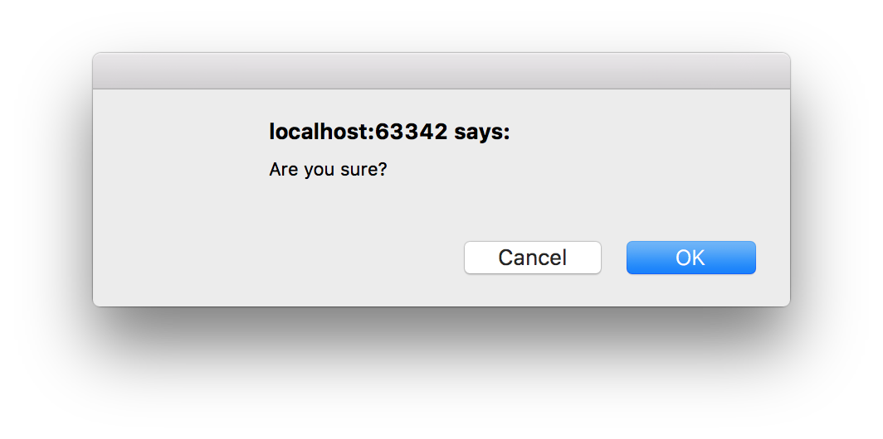Click the 'localhost:63342 says:' heading

[389, 132]
